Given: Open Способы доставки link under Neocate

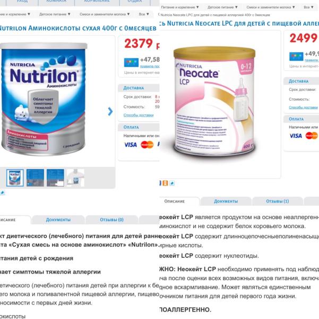Looking at the screenshot, I should [303, 107].
